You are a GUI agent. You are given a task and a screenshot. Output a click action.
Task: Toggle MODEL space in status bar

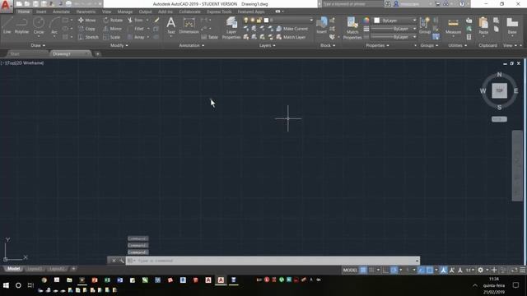[350, 270]
